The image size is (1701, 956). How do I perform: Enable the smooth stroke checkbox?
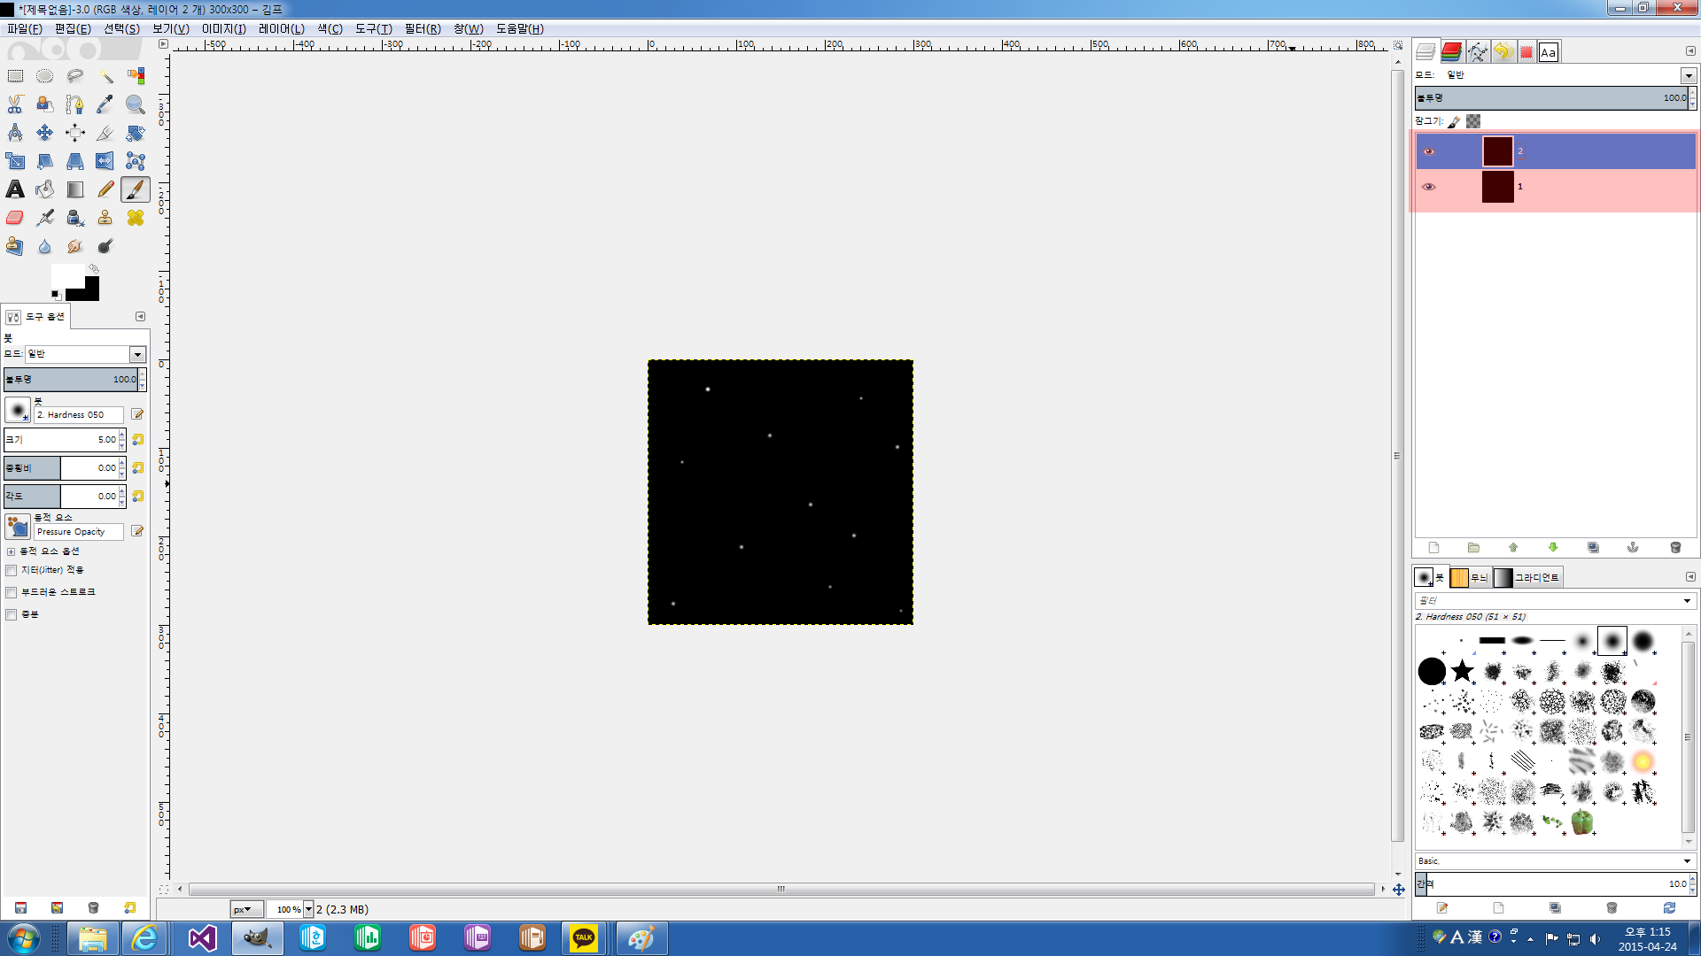12,593
